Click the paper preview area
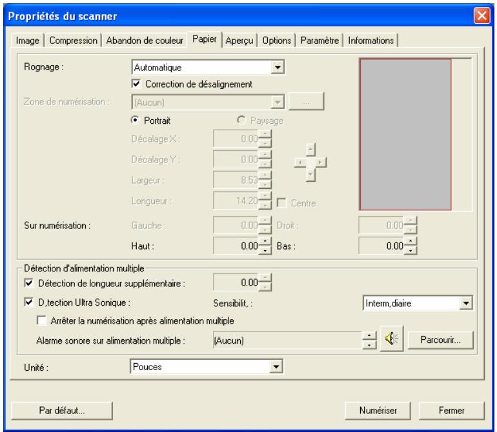This screenshot has height=432, width=497. coord(415,134)
